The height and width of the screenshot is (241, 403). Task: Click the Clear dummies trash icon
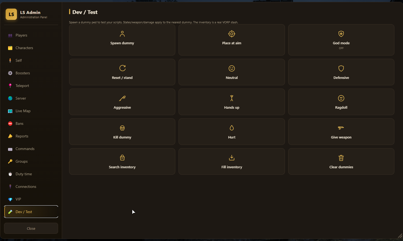coord(341,158)
